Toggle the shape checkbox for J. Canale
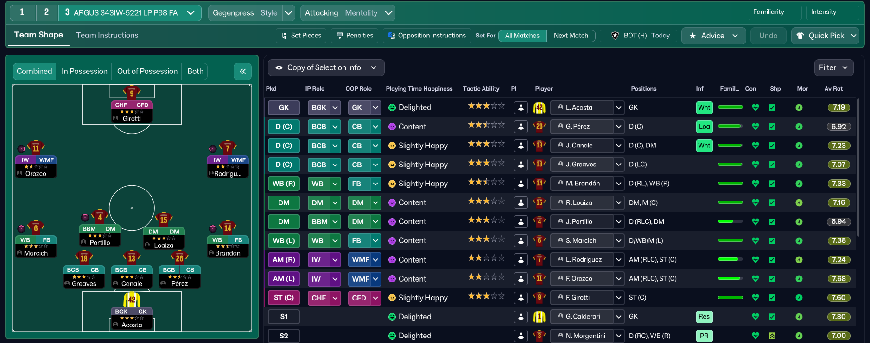This screenshot has height=343, width=870. (772, 146)
